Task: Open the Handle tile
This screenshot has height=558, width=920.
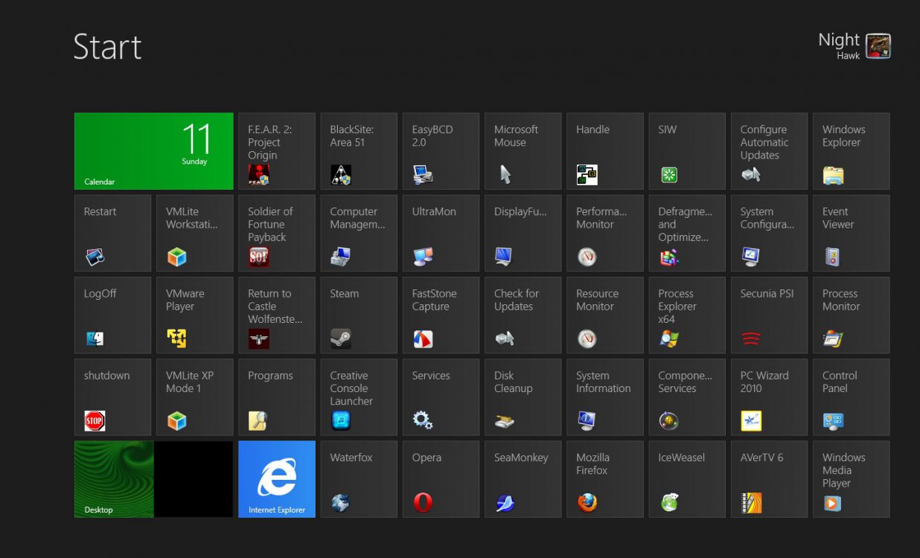Action: (x=605, y=151)
